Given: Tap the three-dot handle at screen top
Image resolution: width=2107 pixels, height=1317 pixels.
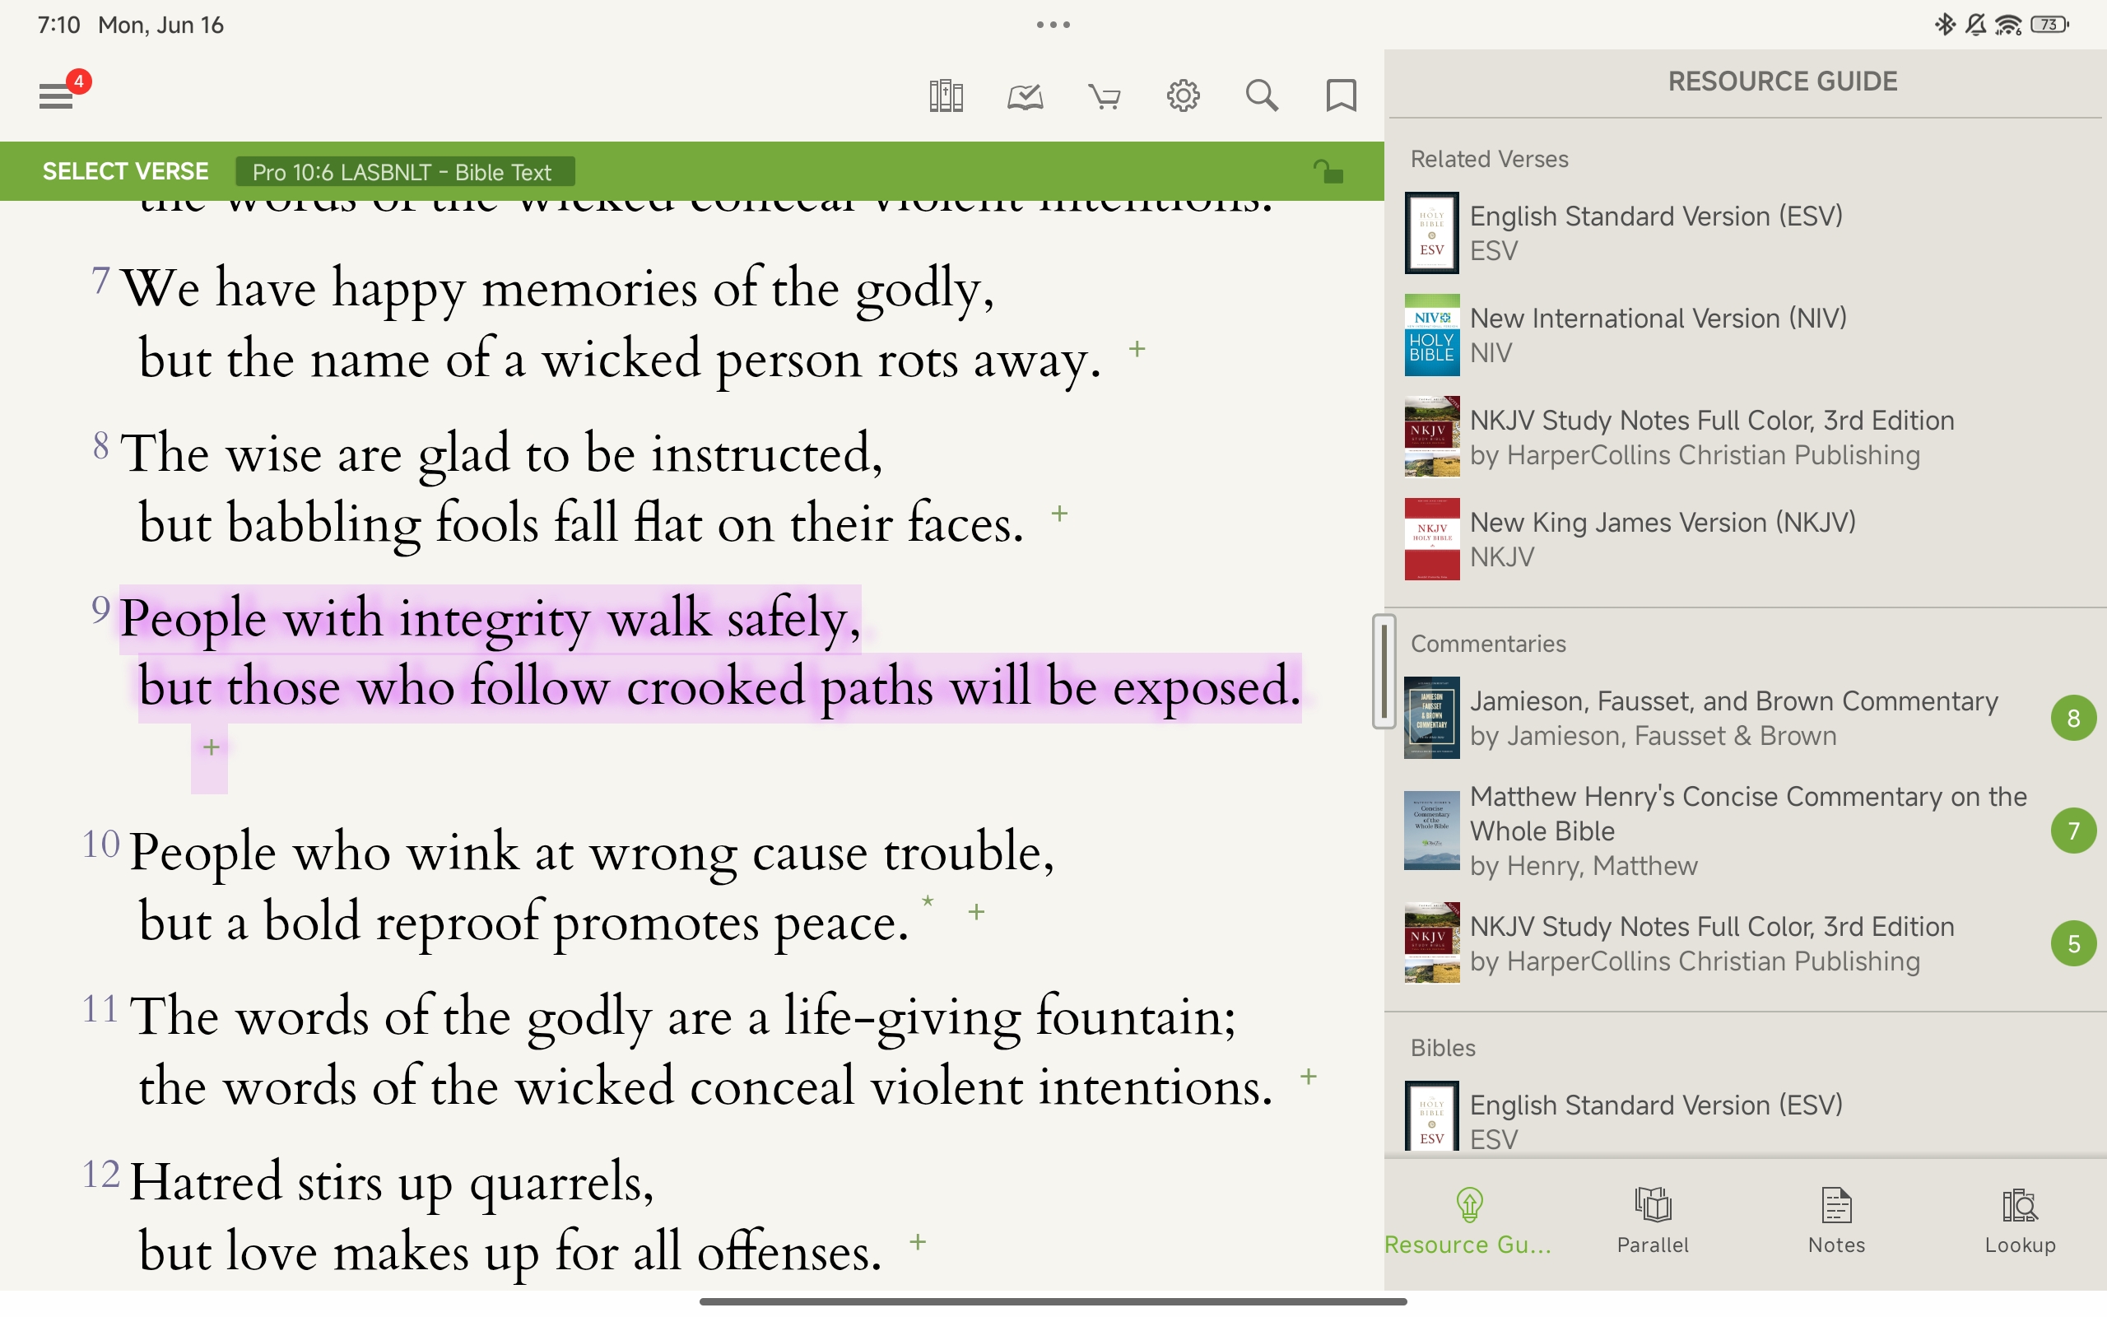Looking at the screenshot, I should pos(1053,25).
